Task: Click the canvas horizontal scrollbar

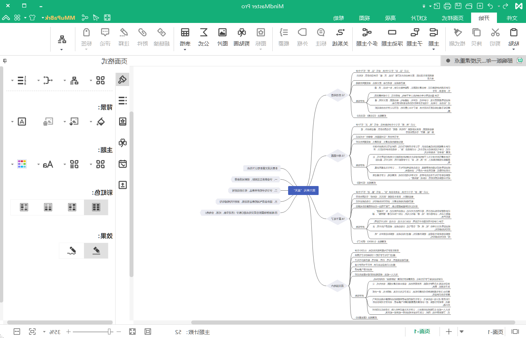Action: (x=353, y=322)
